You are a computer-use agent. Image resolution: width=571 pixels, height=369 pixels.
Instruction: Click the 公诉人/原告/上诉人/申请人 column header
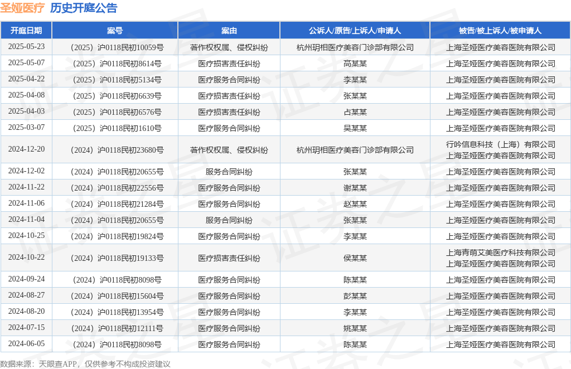click(x=355, y=31)
